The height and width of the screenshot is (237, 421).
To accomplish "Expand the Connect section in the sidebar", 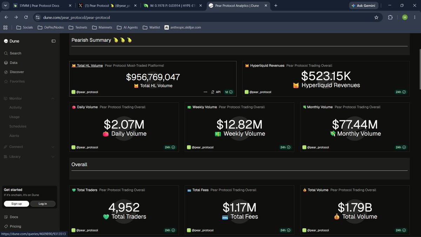I will click(53, 147).
